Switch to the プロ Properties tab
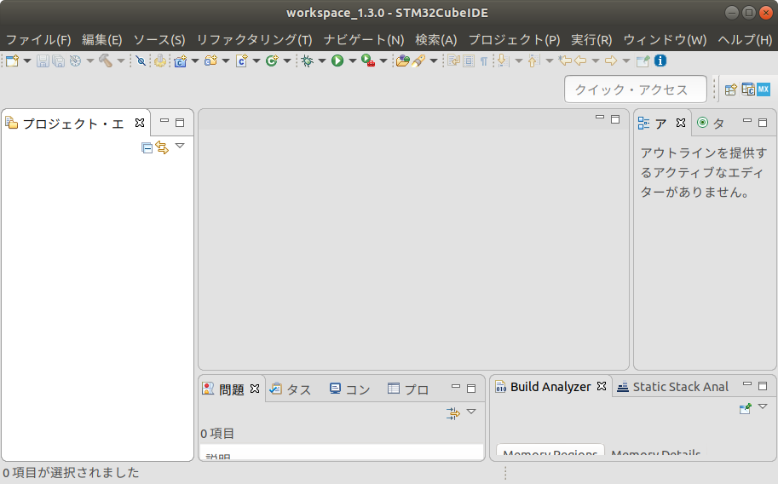778x484 pixels. (408, 389)
